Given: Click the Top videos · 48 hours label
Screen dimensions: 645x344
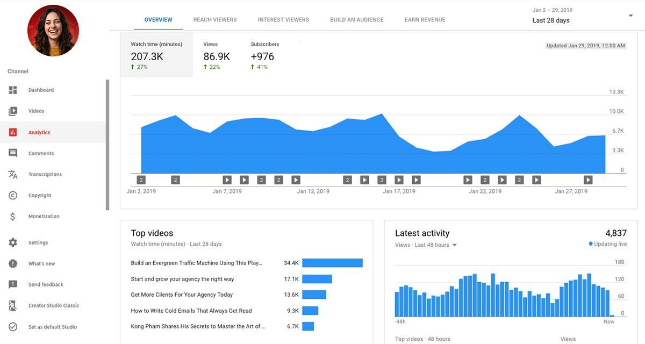Looking at the screenshot, I should (422, 339).
